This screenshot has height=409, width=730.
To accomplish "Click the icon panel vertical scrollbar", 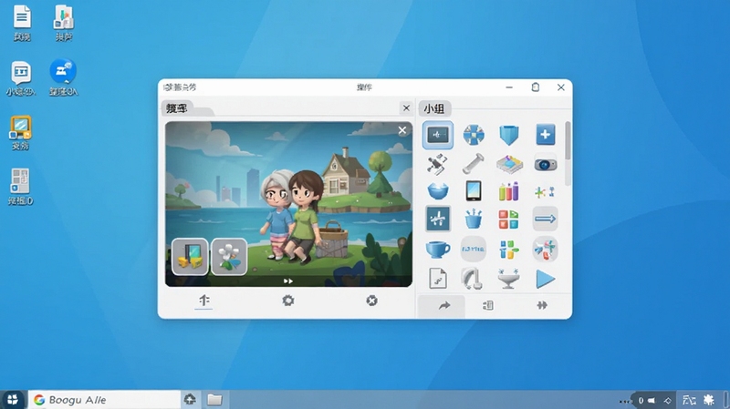I will pos(568,142).
